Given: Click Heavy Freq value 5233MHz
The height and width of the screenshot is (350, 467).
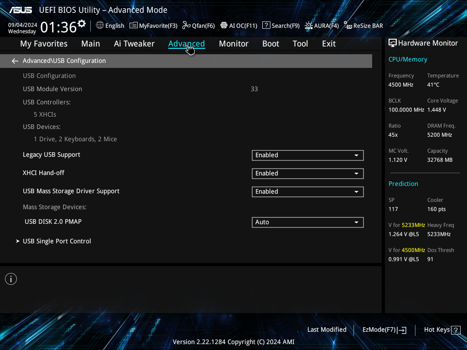Looking at the screenshot, I should point(439,234).
